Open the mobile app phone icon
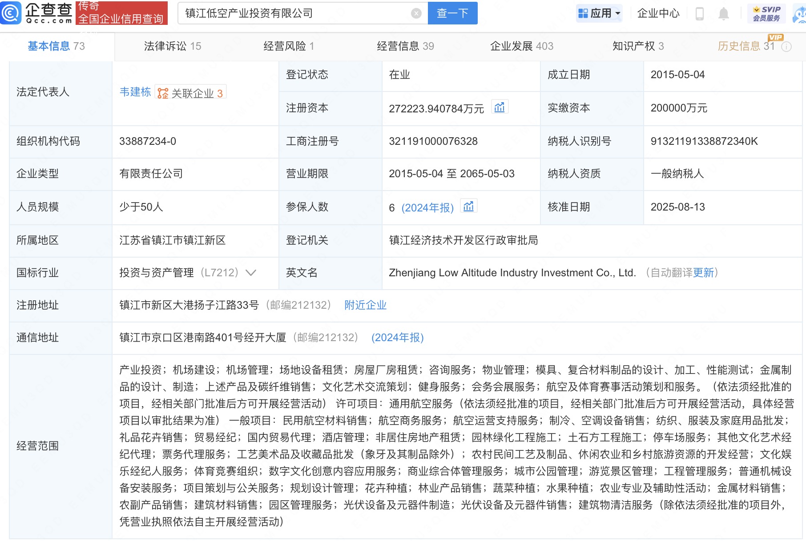 tap(699, 14)
